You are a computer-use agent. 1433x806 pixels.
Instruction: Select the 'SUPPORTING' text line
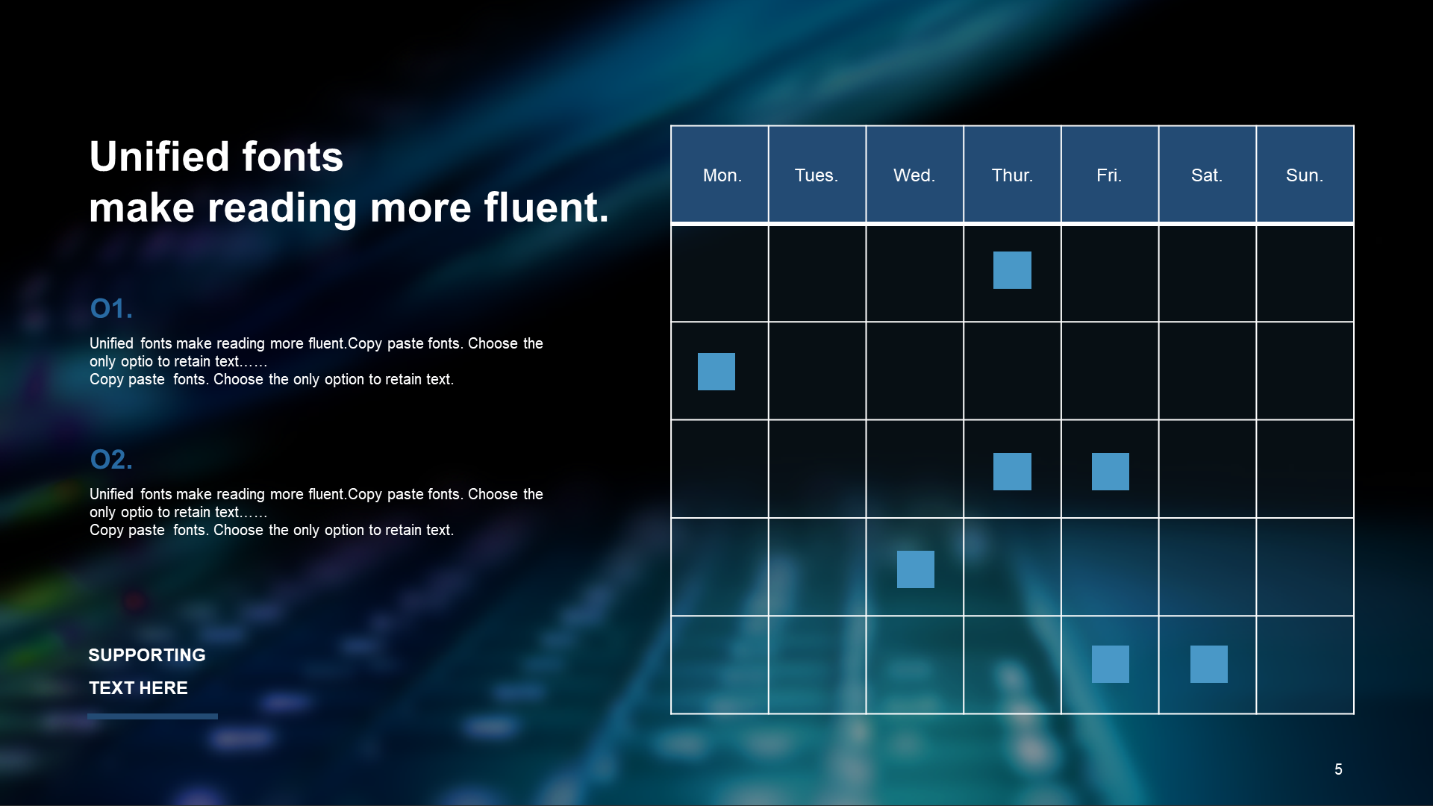(147, 655)
